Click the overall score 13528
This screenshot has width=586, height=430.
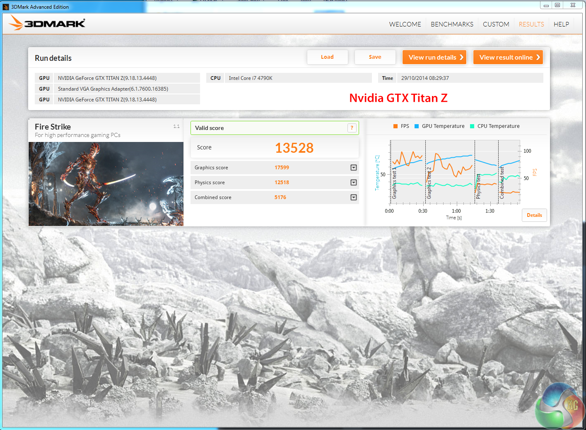294,148
